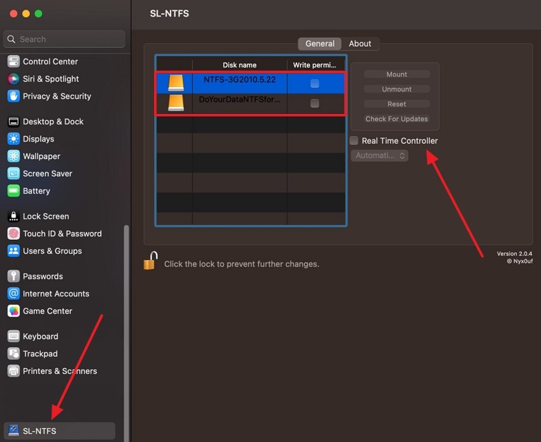Click the Touch ID fingerprint icon
Image resolution: width=541 pixels, height=442 pixels.
tap(13, 233)
